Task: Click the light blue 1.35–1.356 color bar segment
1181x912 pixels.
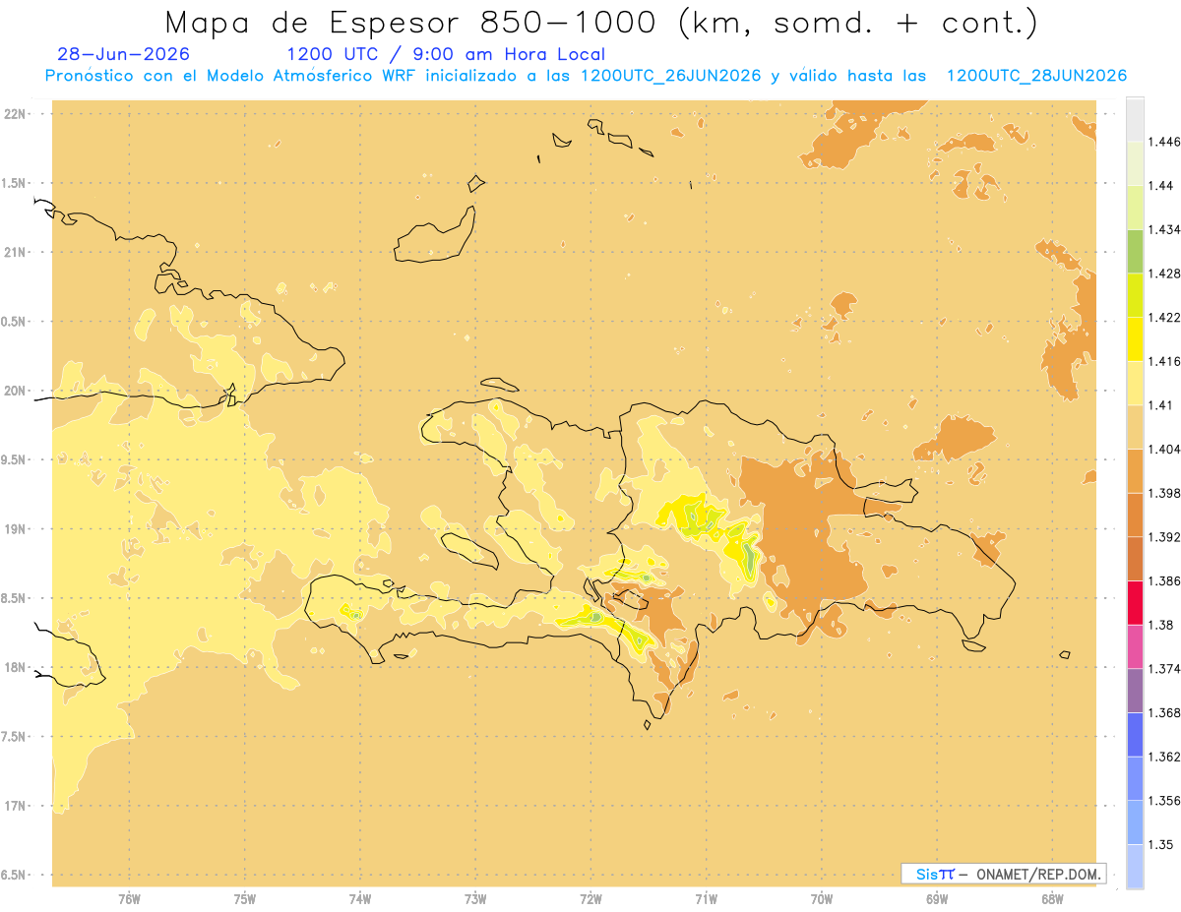Action: click(x=1135, y=822)
